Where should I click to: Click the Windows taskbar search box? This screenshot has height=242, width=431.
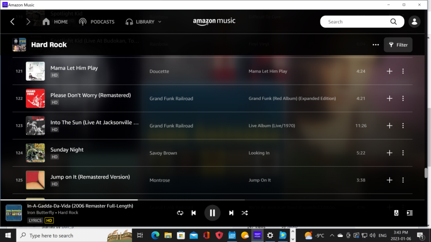(74, 235)
